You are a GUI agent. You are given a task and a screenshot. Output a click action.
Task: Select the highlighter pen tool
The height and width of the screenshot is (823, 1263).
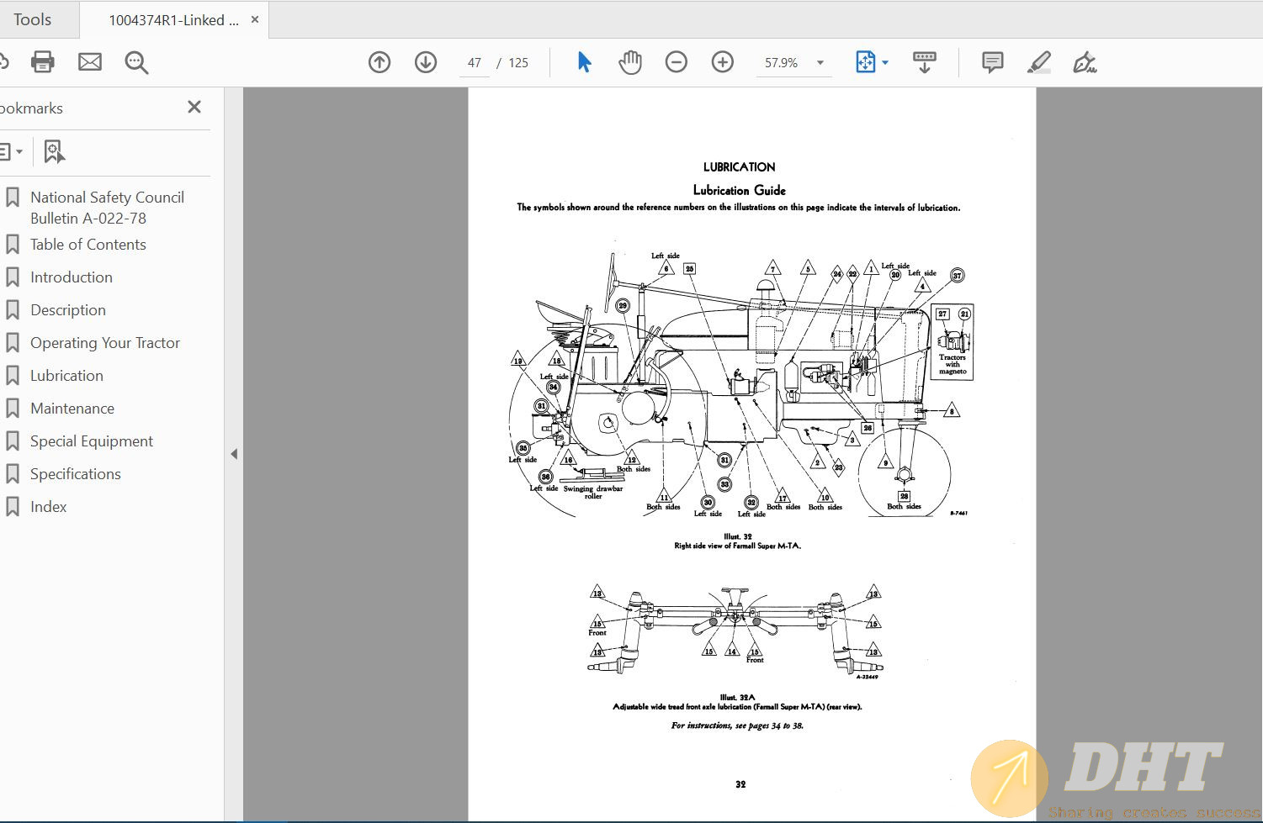click(x=1039, y=62)
